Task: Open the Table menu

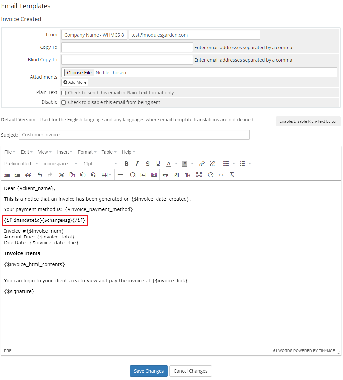Action: point(109,152)
